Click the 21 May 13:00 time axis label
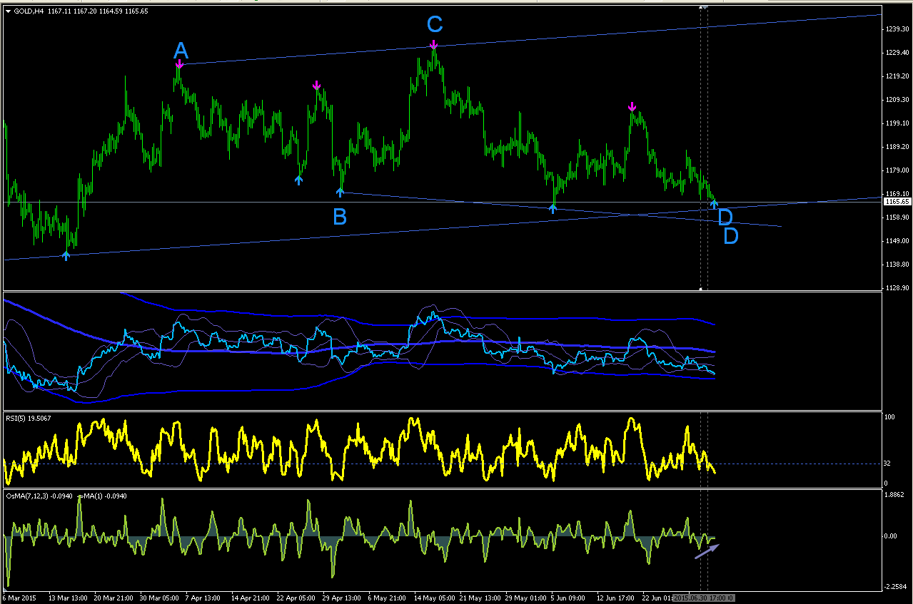The height and width of the screenshot is (604, 913). pos(478,598)
